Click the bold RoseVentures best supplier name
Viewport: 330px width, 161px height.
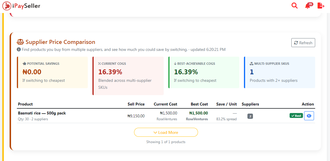pos(197,119)
